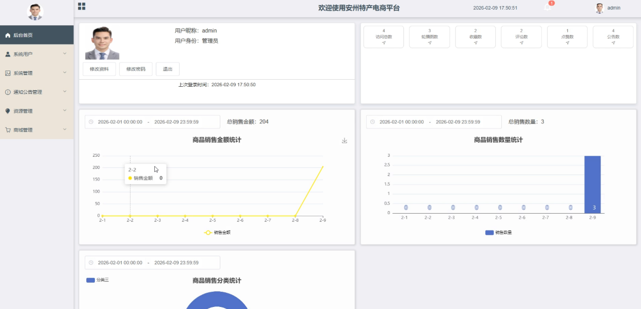Expand the 通知公告管理 chevron
Screen dimensions: 641x309
[x=65, y=92]
